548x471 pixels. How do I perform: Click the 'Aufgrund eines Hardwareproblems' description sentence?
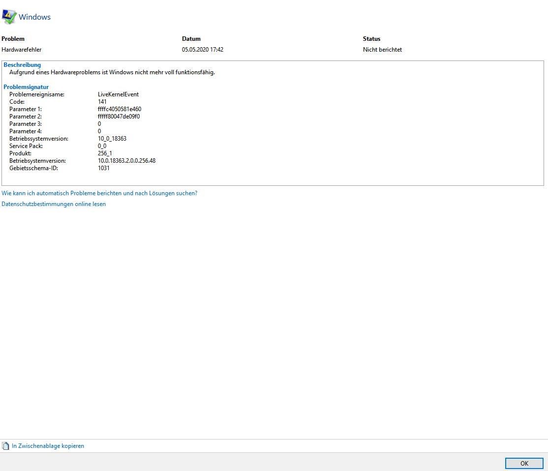pyautogui.click(x=112, y=72)
